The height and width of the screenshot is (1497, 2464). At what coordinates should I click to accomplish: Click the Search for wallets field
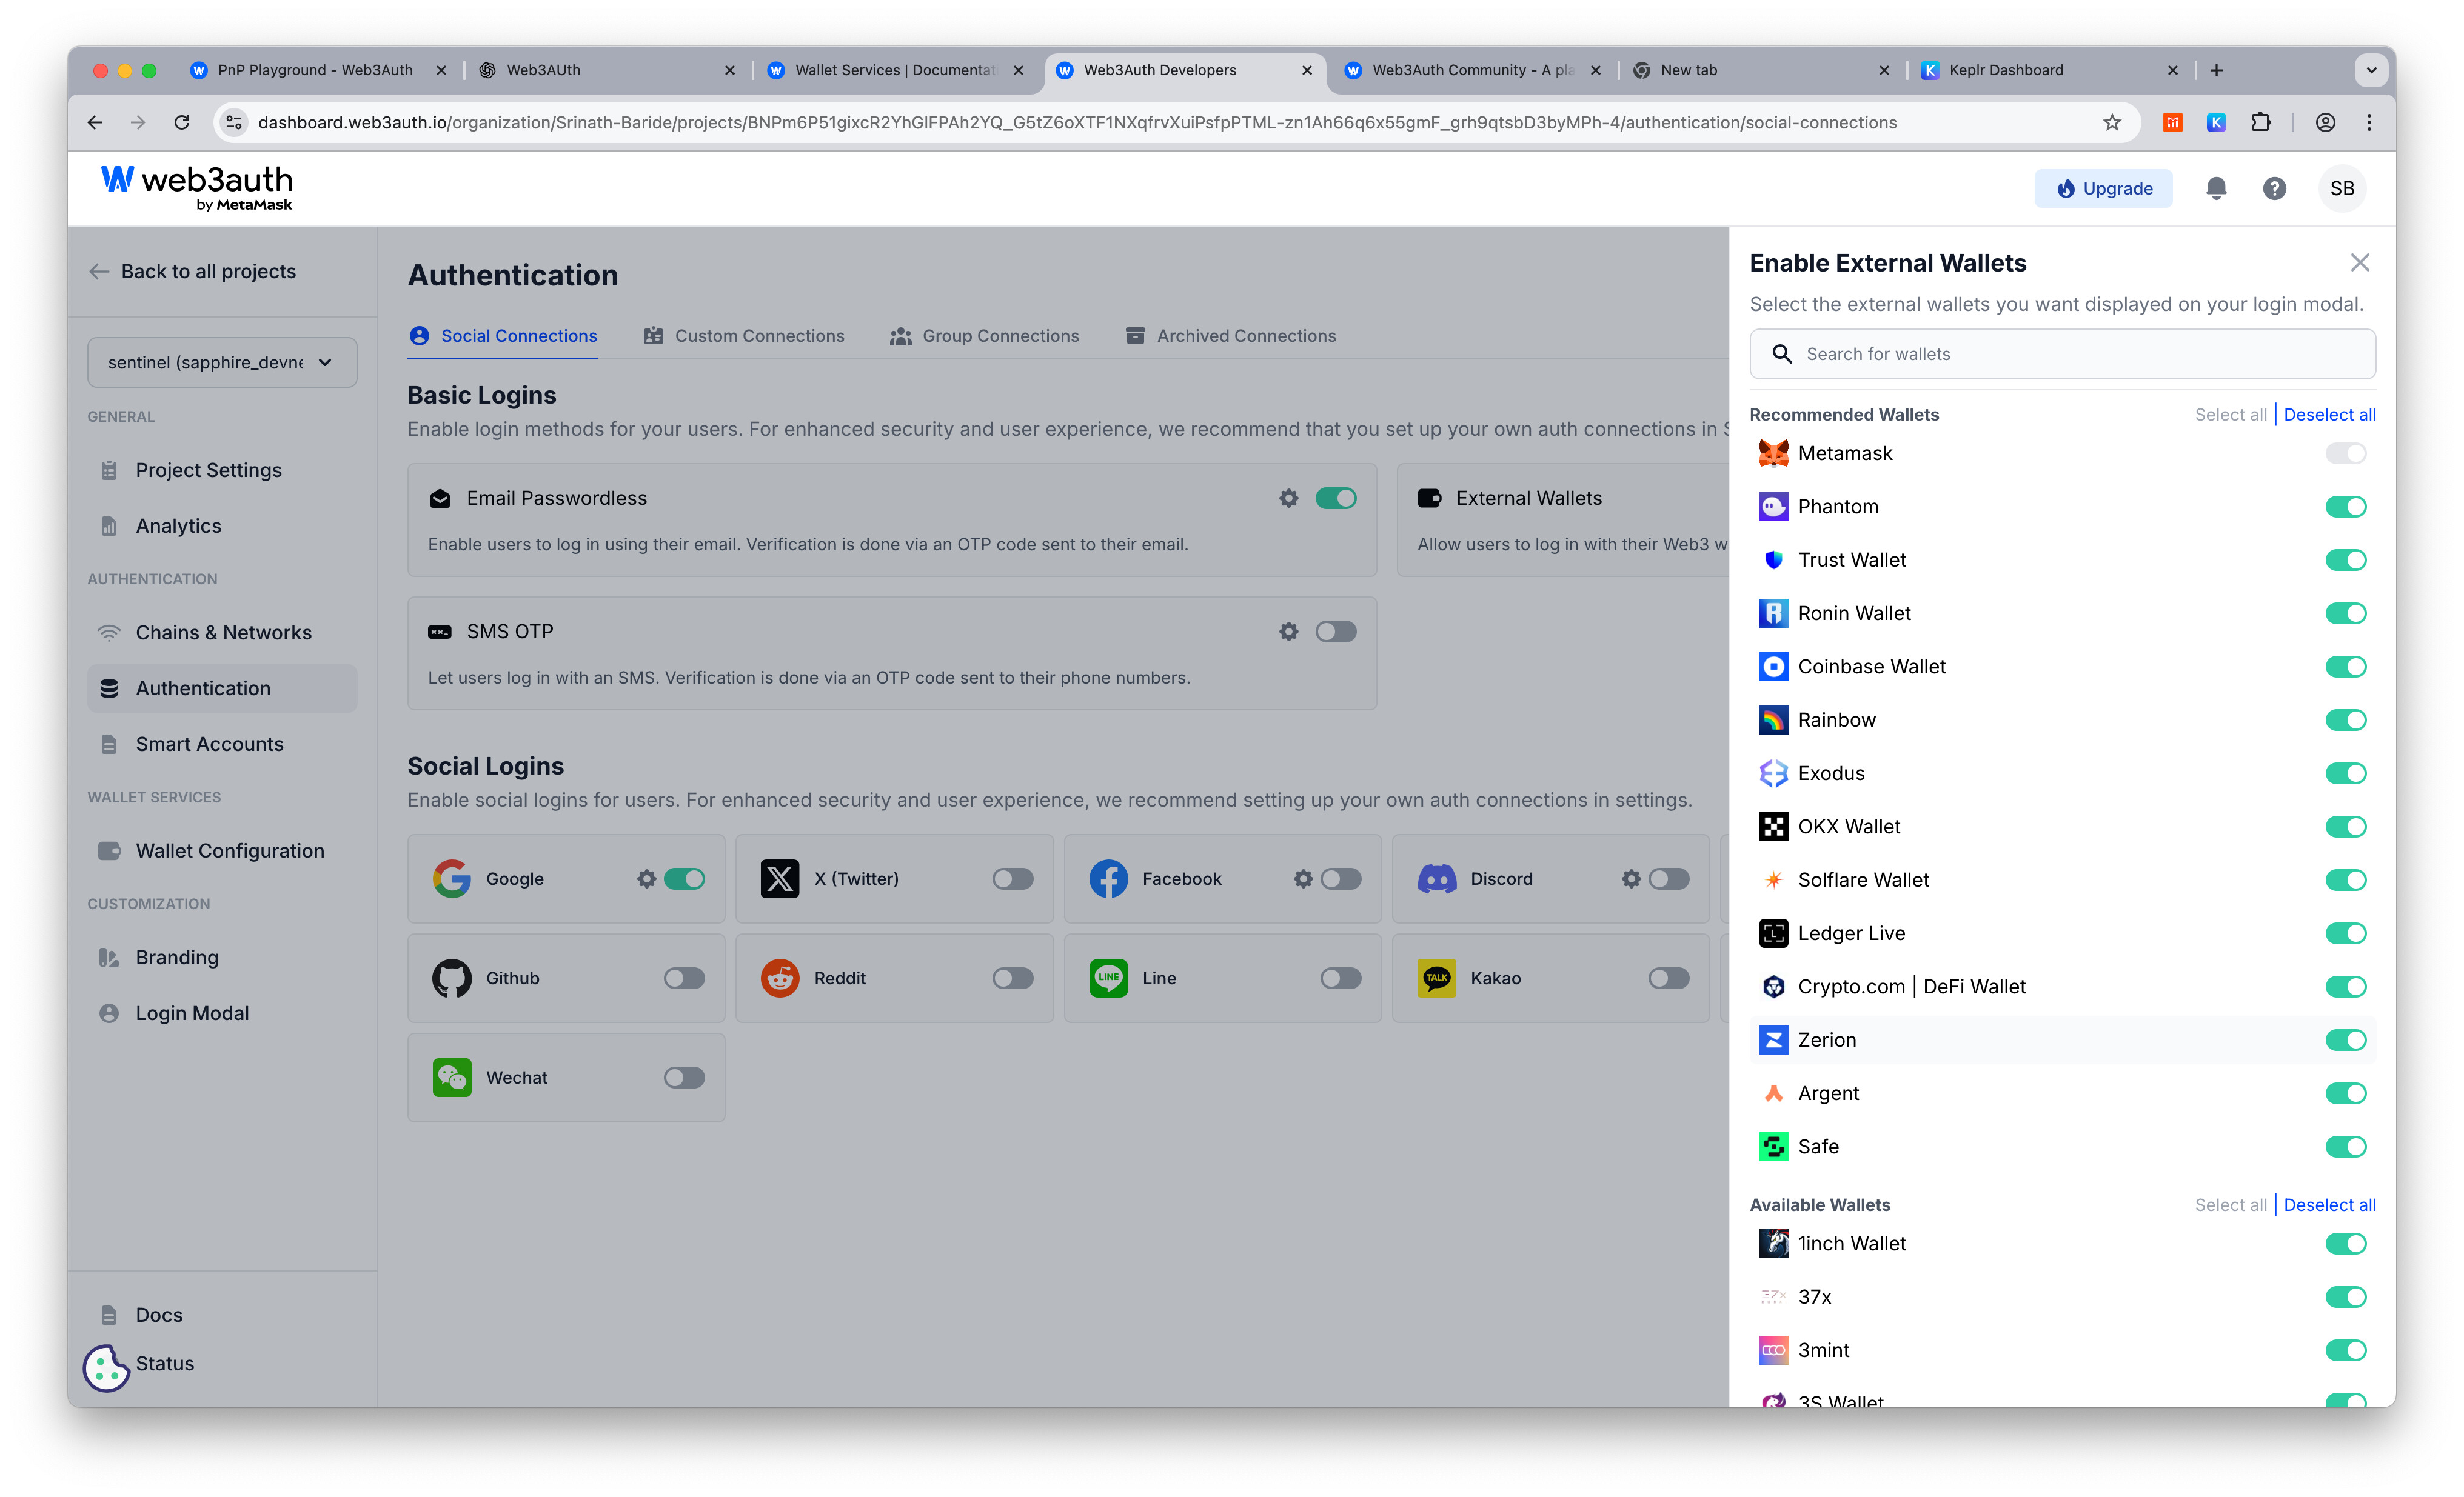pyautogui.click(x=2062, y=354)
